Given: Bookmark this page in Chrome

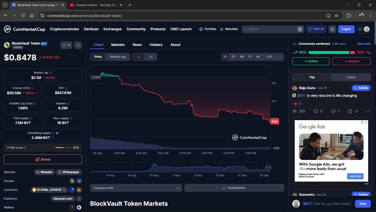Looking at the screenshot, I should pyautogui.click(x=336, y=16).
